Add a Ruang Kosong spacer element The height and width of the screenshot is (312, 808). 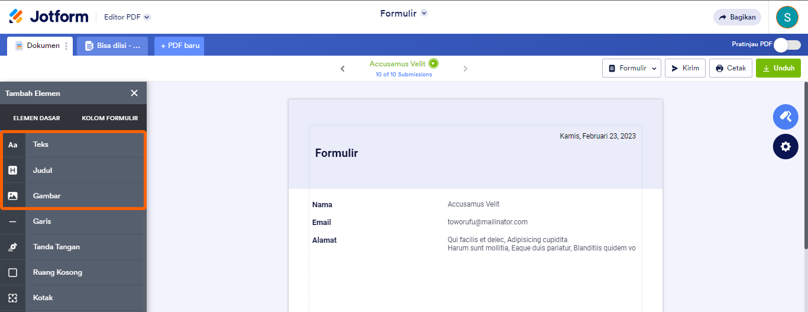57,272
